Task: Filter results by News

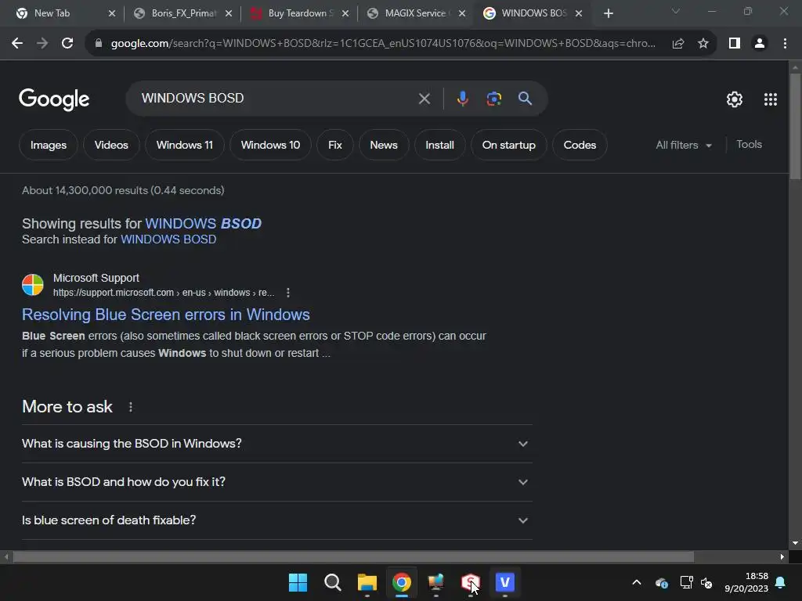Action: [x=384, y=145]
